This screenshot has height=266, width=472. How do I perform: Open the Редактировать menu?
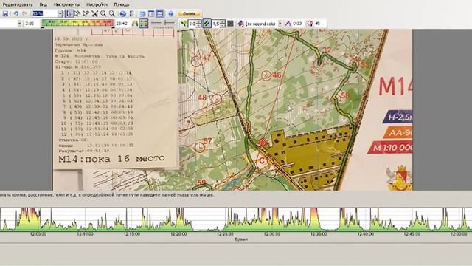point(18,4)
